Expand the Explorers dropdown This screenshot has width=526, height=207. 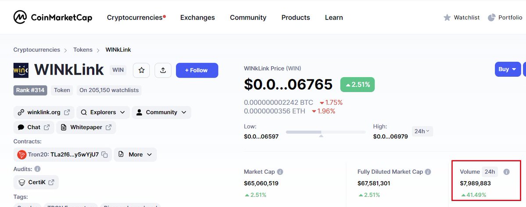tap(103, 112)
